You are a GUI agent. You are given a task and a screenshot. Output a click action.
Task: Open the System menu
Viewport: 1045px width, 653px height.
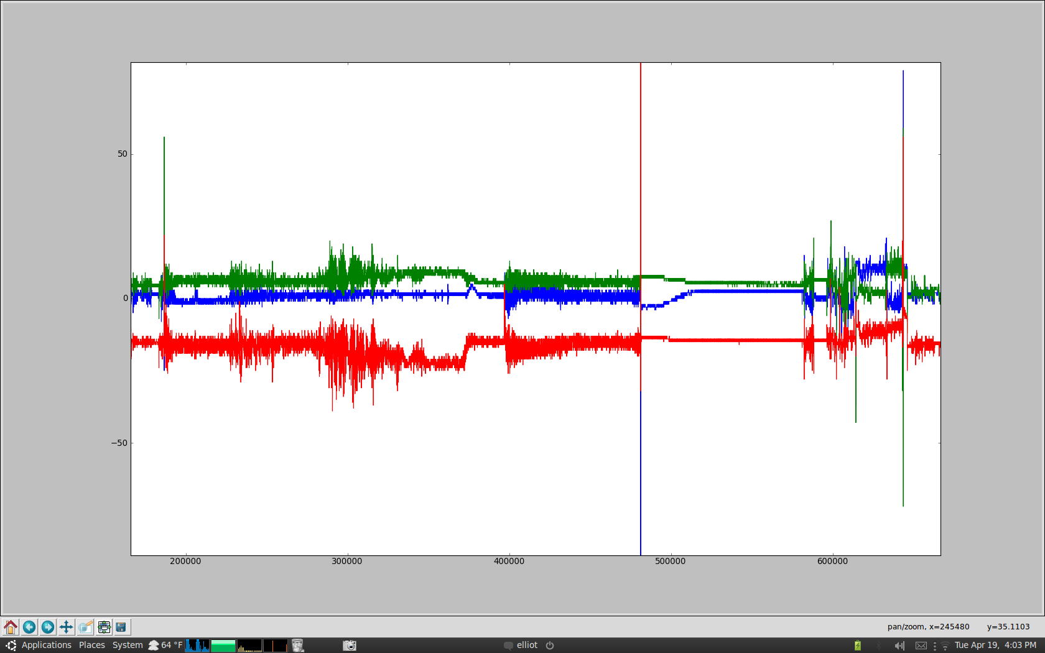click(x=127, y=645)
